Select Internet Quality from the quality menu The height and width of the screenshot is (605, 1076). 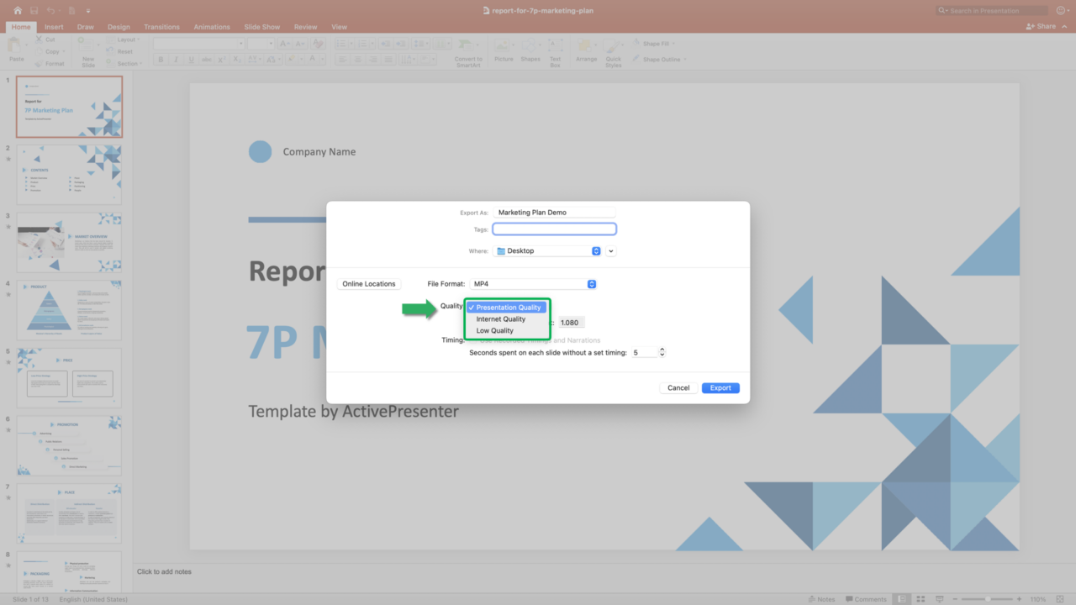[x=500, y=318]
